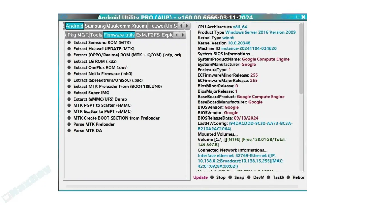365x205 pixels.
Task: Click Product Type Windows Server 2016 line
Action: (x=247, y=32)
